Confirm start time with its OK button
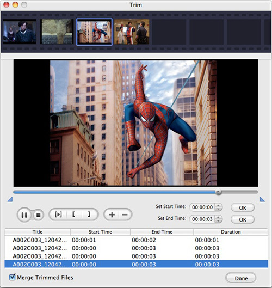Image resolution: width=272 pixels, height=288 pixels. tap(243, 207)
